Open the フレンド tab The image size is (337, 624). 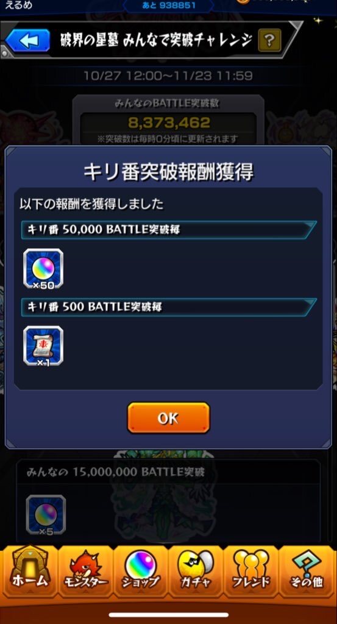coord(250,571)
